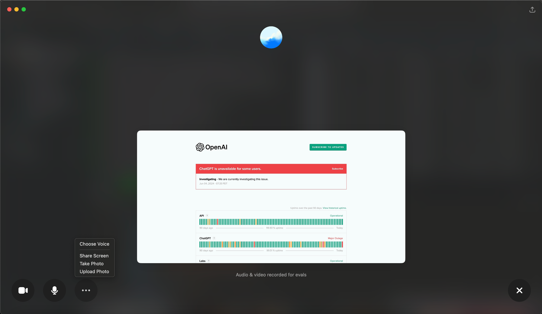Click the API status question mark icon
542x314 pixels.
point(207,215)
